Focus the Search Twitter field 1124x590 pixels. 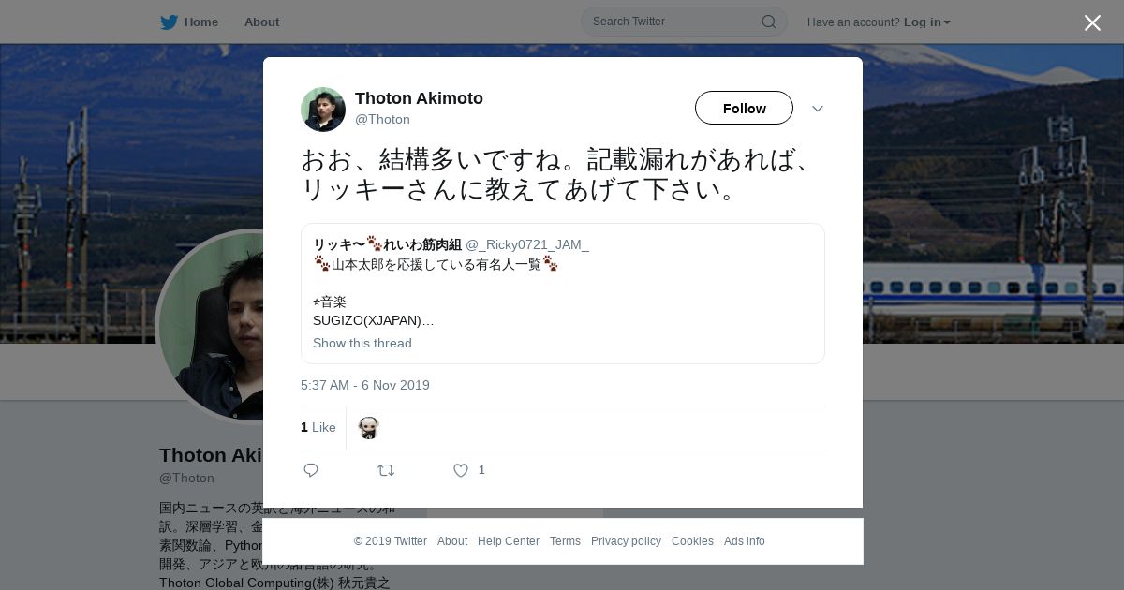click(x=674, y=22)
